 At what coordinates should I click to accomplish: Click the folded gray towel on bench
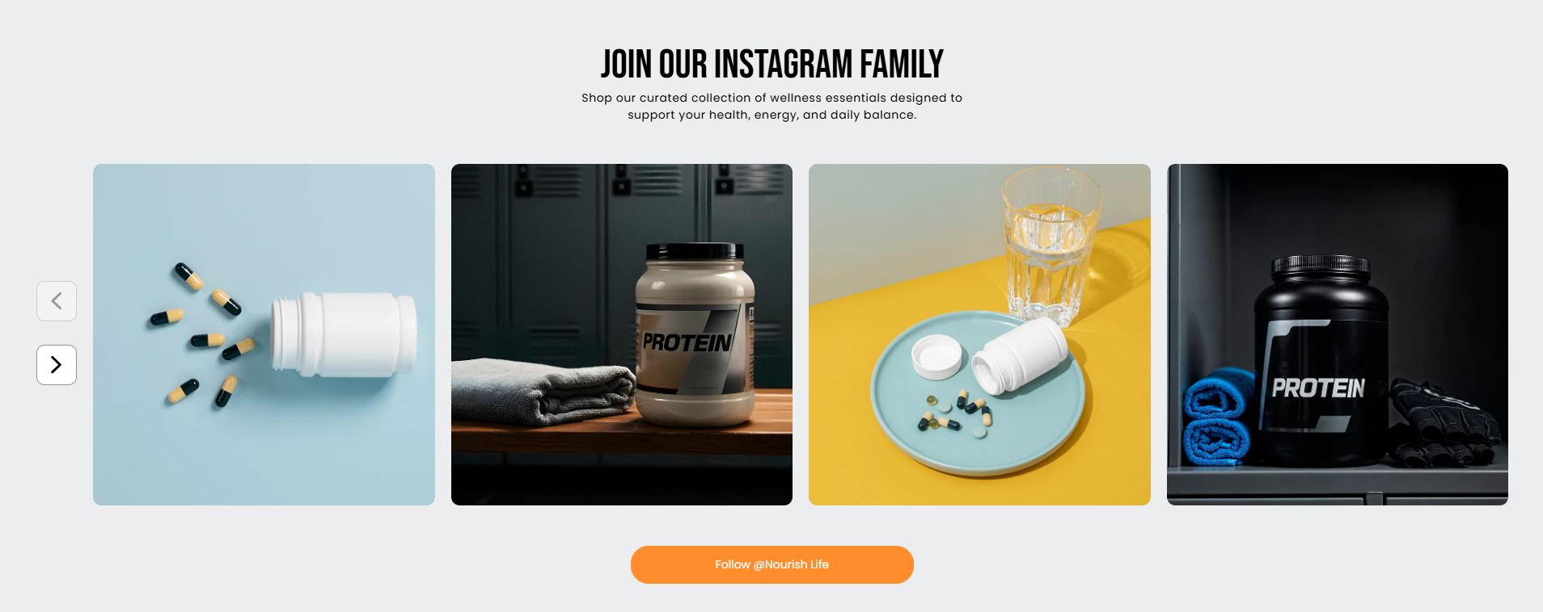coord(543,391)
